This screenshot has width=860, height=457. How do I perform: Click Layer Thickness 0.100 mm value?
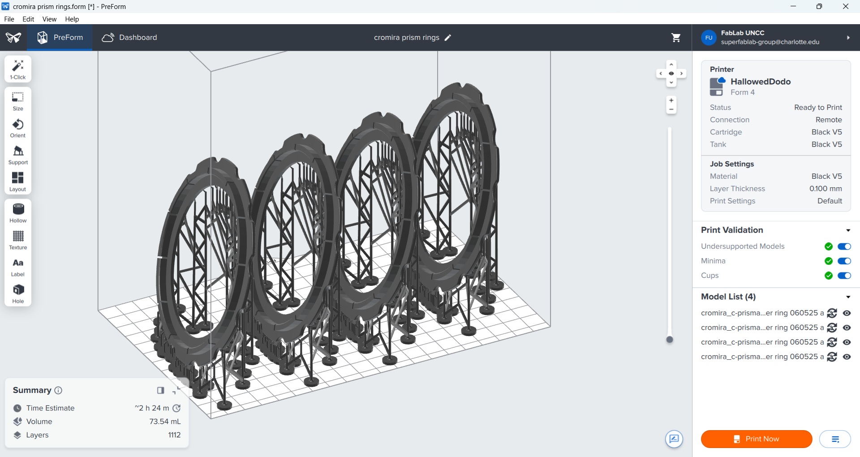[826, 189]
